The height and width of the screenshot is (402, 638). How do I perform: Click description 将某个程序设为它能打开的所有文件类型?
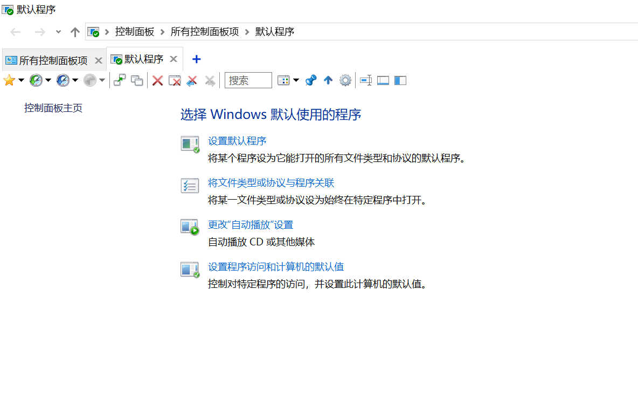pos(337,158)
